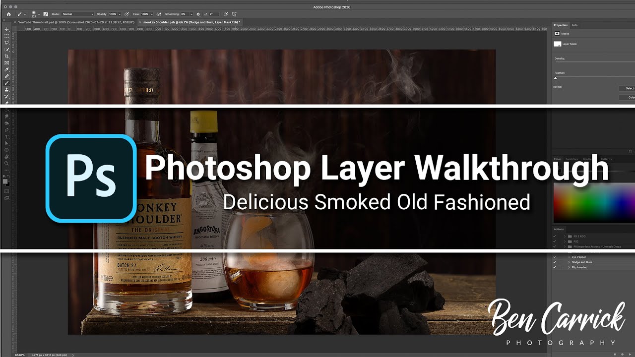This screenshot has width=635, height=357.
Task: Open the brush settings panel icon
Action: pos(46,14)
